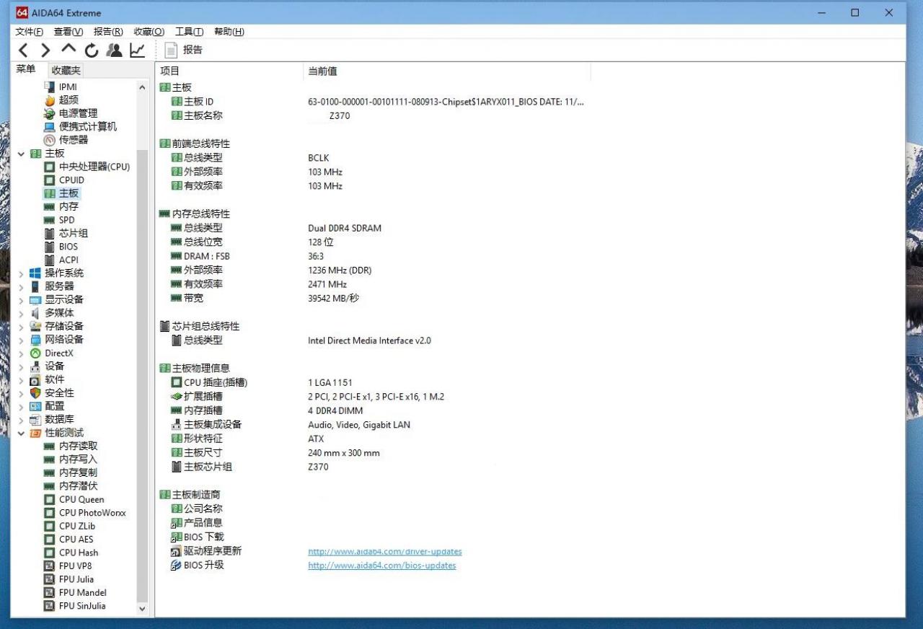
Task: Click the Refresh toolbar icon
Action: coord(91,50)
